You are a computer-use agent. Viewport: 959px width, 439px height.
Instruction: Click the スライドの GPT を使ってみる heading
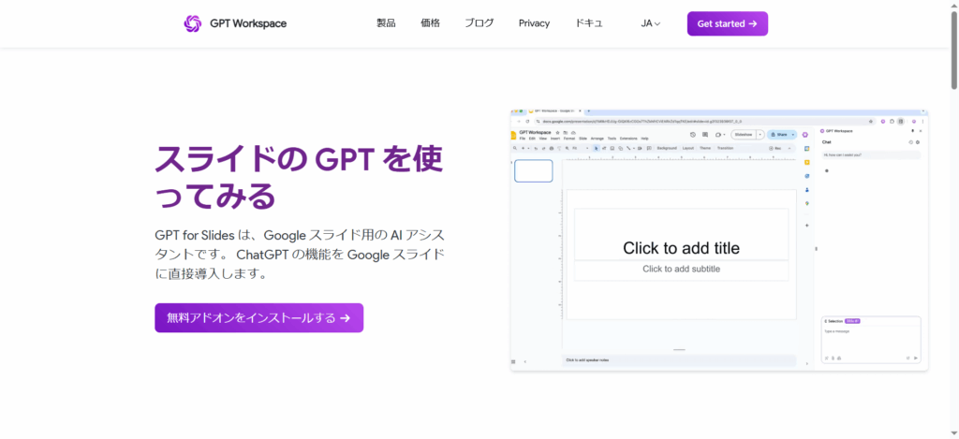[x=299, y=177]
